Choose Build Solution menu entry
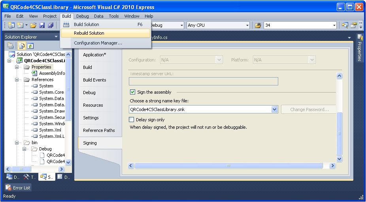Image resolution: width=366 pixels, height=202 pixels. pos(105,24)
